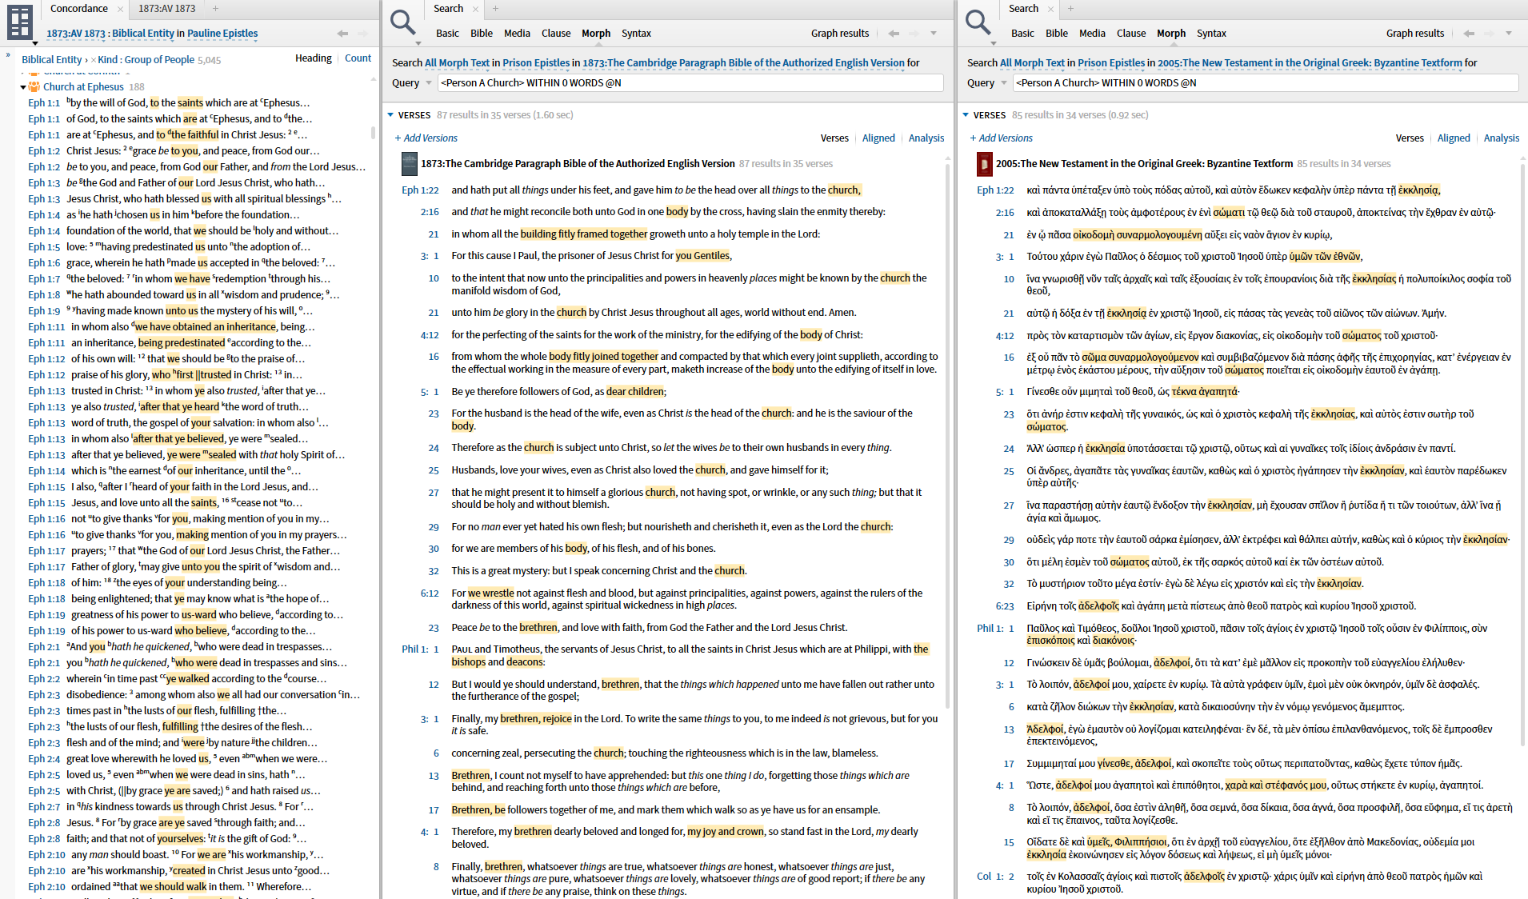Select Verses view in Byzantine results
Viewport: 1528px width, 899px height.
pyautogui.click(x=1410, y=138)
